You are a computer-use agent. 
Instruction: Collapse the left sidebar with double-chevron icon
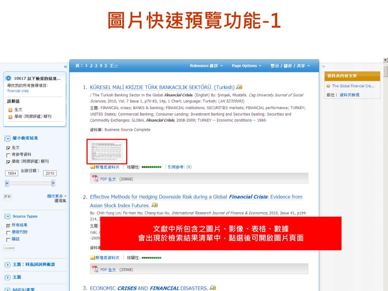65,67
